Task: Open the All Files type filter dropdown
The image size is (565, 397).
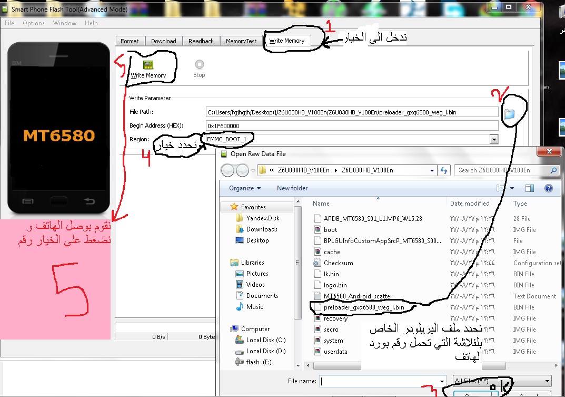Action: pos(502,381)
